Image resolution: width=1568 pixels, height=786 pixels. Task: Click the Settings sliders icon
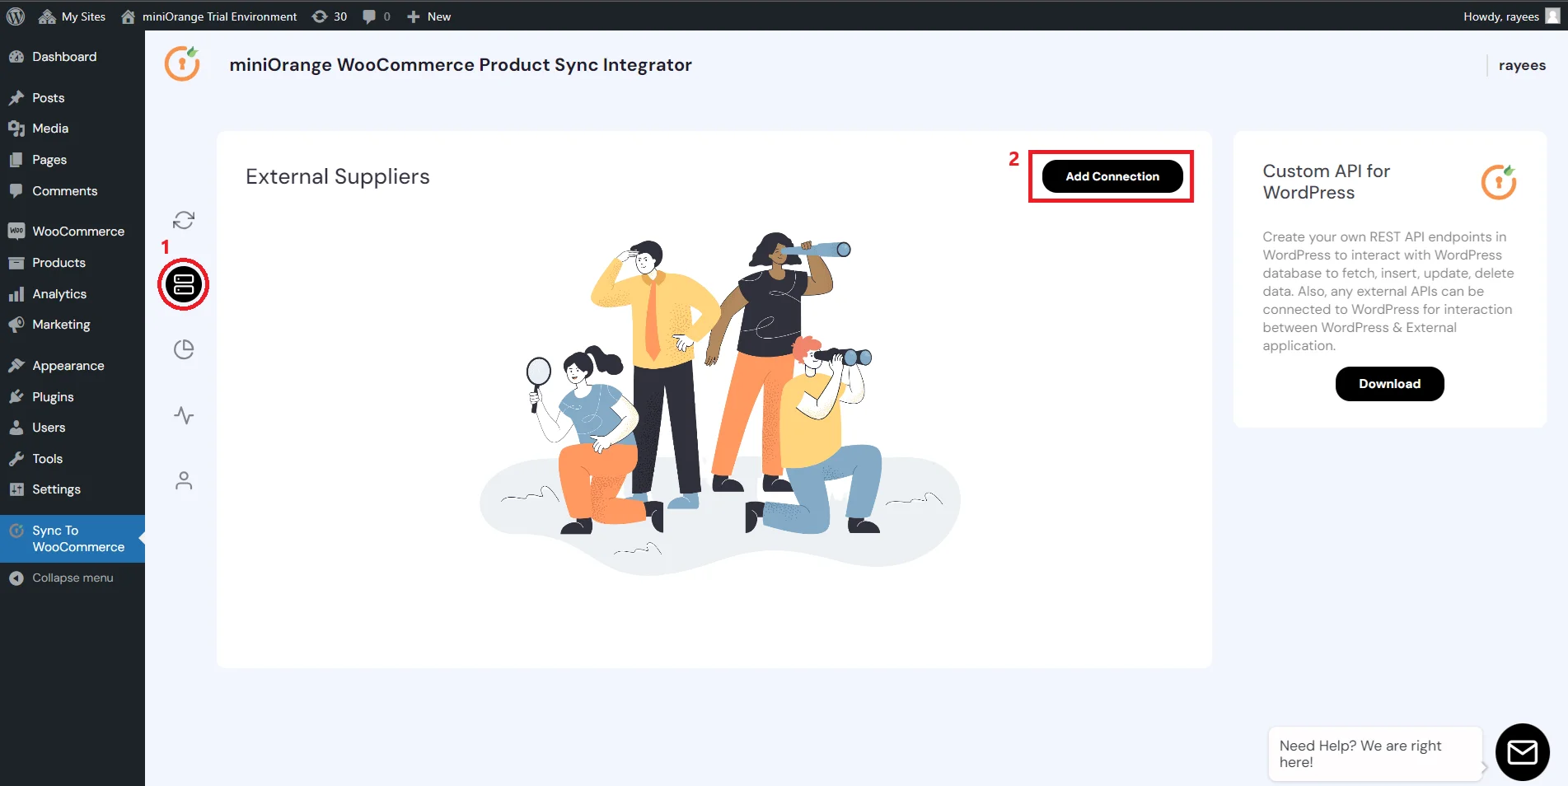pos(16,489)
